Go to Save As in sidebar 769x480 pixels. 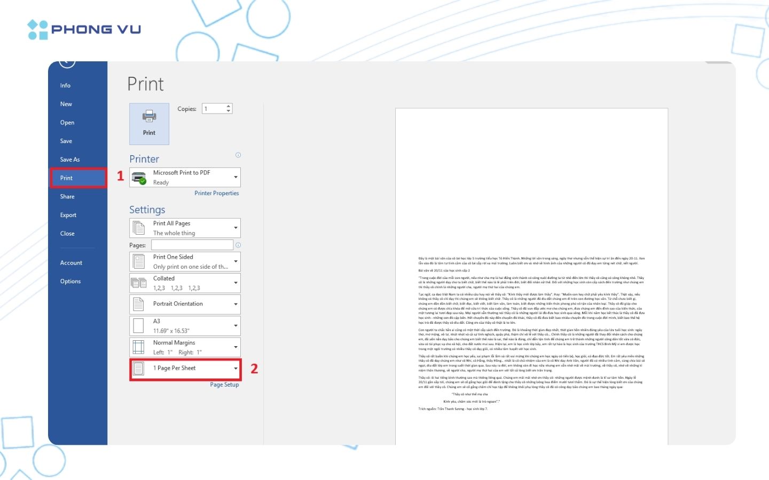[x=70, y=159]
